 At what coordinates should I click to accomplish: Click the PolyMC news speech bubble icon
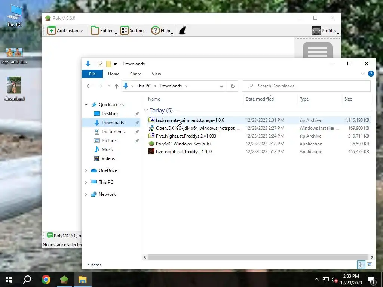tap(50, 235)
